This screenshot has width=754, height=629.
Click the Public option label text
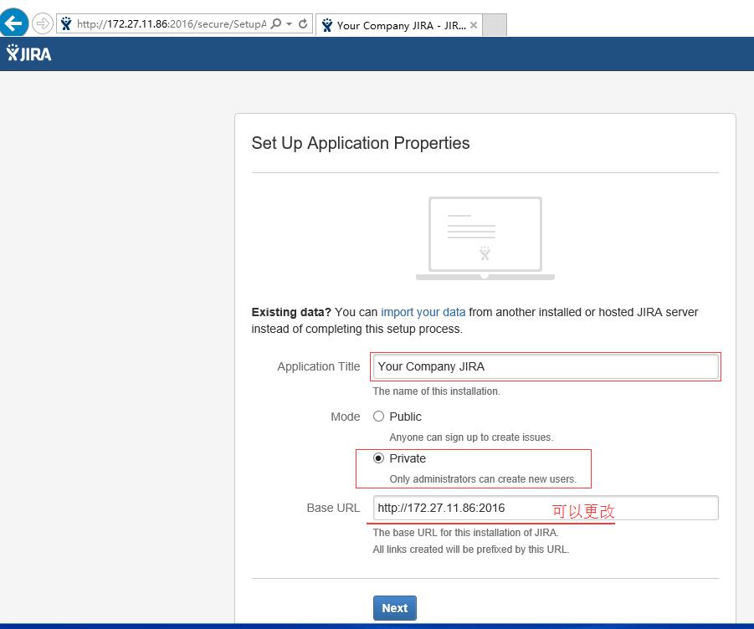pos(405,417)
